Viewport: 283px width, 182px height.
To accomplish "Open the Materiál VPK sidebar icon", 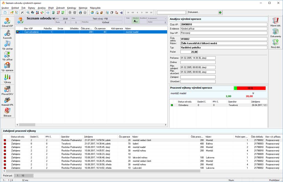I will coord(7,101).
